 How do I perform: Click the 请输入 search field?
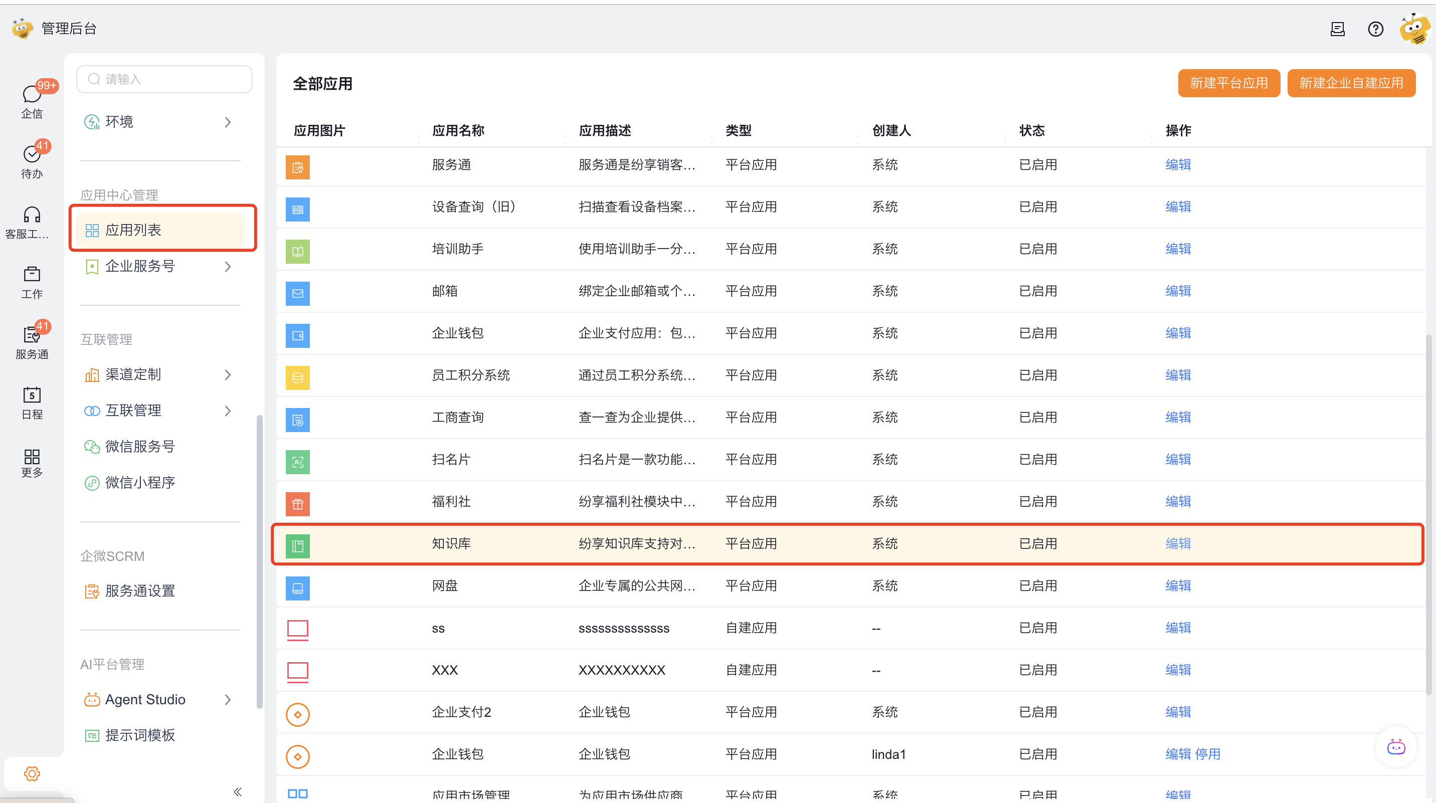point(164,79)
